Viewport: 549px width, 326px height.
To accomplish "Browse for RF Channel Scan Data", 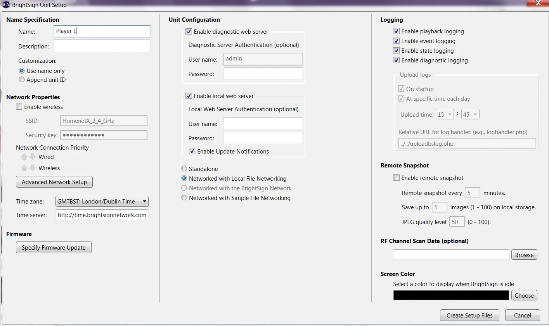I will point(524,255).
